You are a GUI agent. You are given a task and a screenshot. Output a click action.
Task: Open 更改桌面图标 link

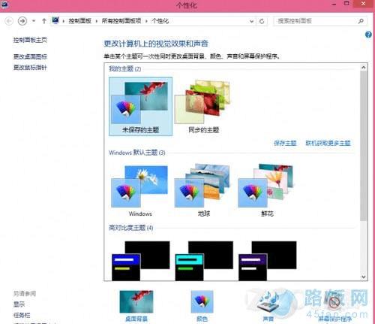pyautogui.click(x=30, y=57)
